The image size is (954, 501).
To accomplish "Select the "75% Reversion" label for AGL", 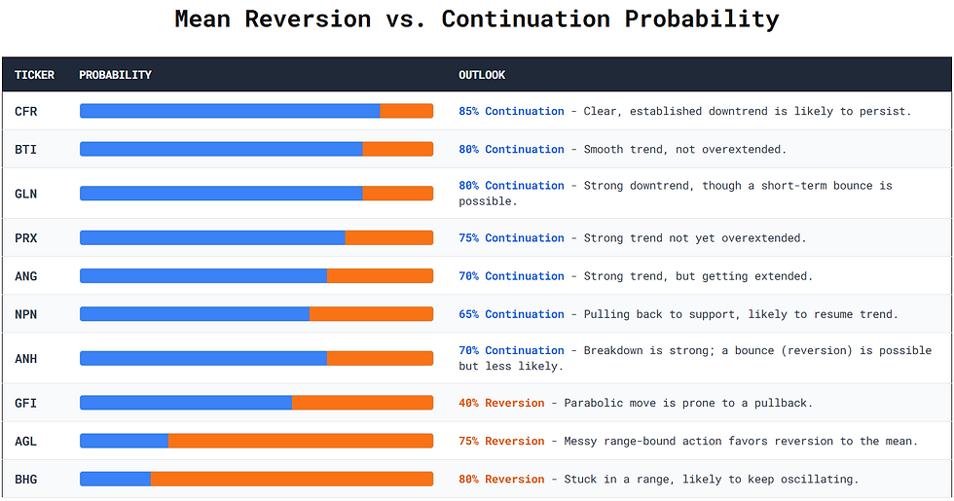I will pyautogui.click(x=501, y=441).
